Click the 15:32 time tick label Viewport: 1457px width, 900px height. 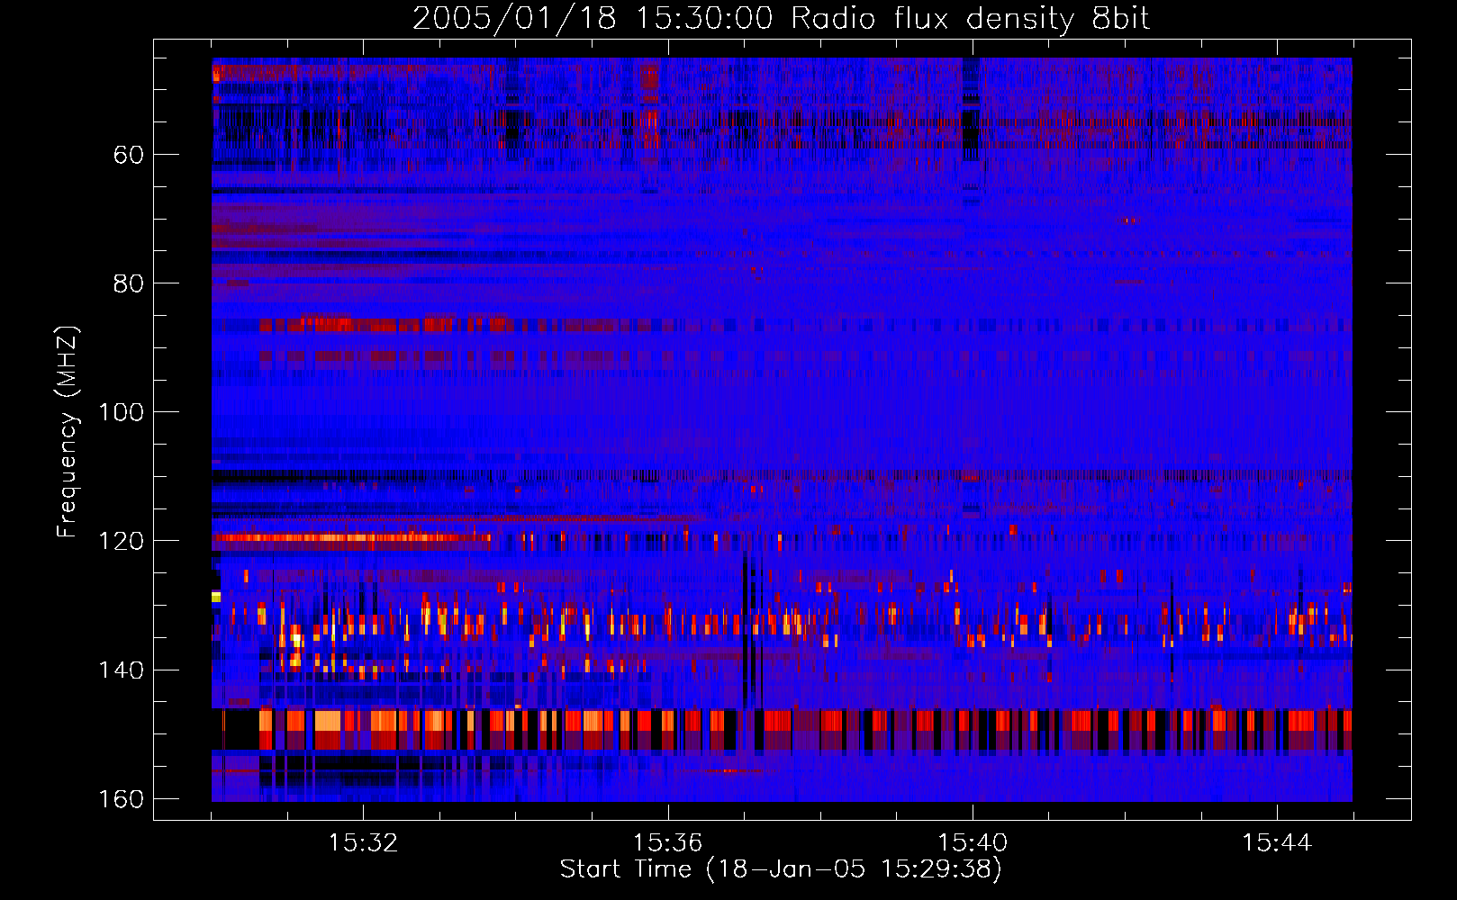(363, 843)
